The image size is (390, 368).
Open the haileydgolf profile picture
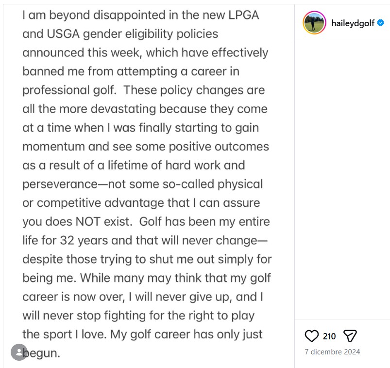(x=314, y=23)
